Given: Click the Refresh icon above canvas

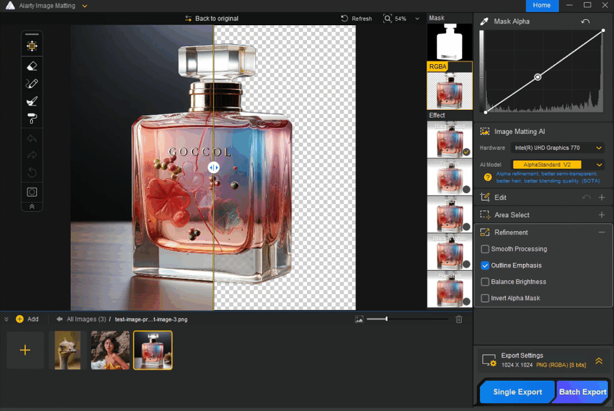Looking at the screenshot, I should tap(345, 19).
